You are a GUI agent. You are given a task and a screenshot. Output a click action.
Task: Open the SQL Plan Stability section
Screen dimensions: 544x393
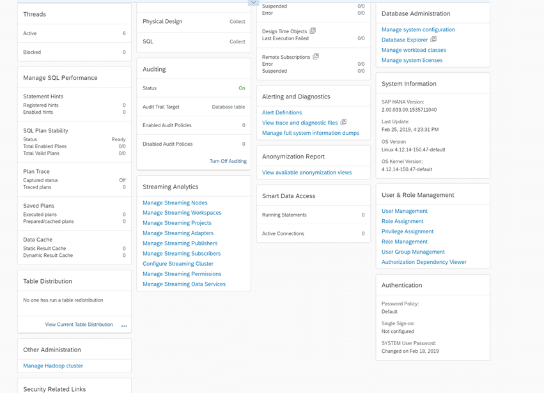coord(74,141)
